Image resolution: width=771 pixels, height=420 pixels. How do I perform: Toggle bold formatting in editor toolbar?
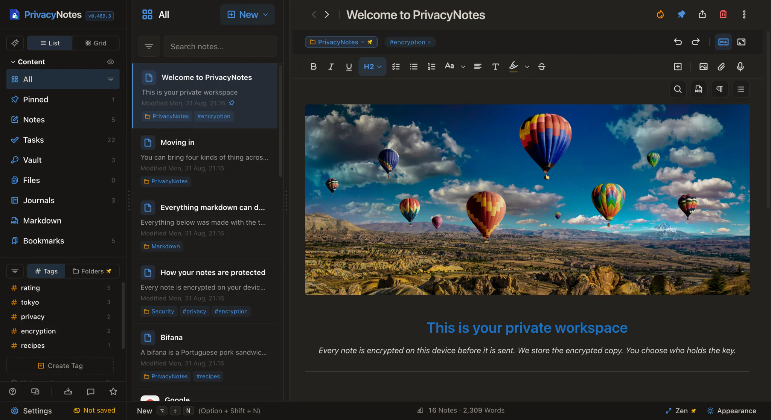click(313, 67)
